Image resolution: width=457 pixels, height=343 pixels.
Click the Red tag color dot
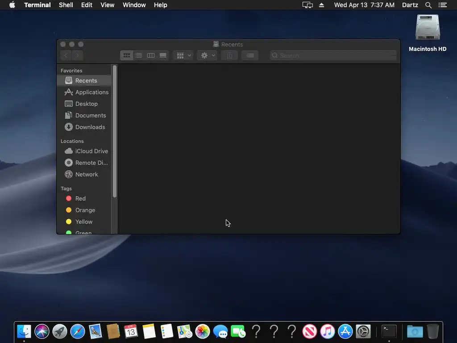69,198
